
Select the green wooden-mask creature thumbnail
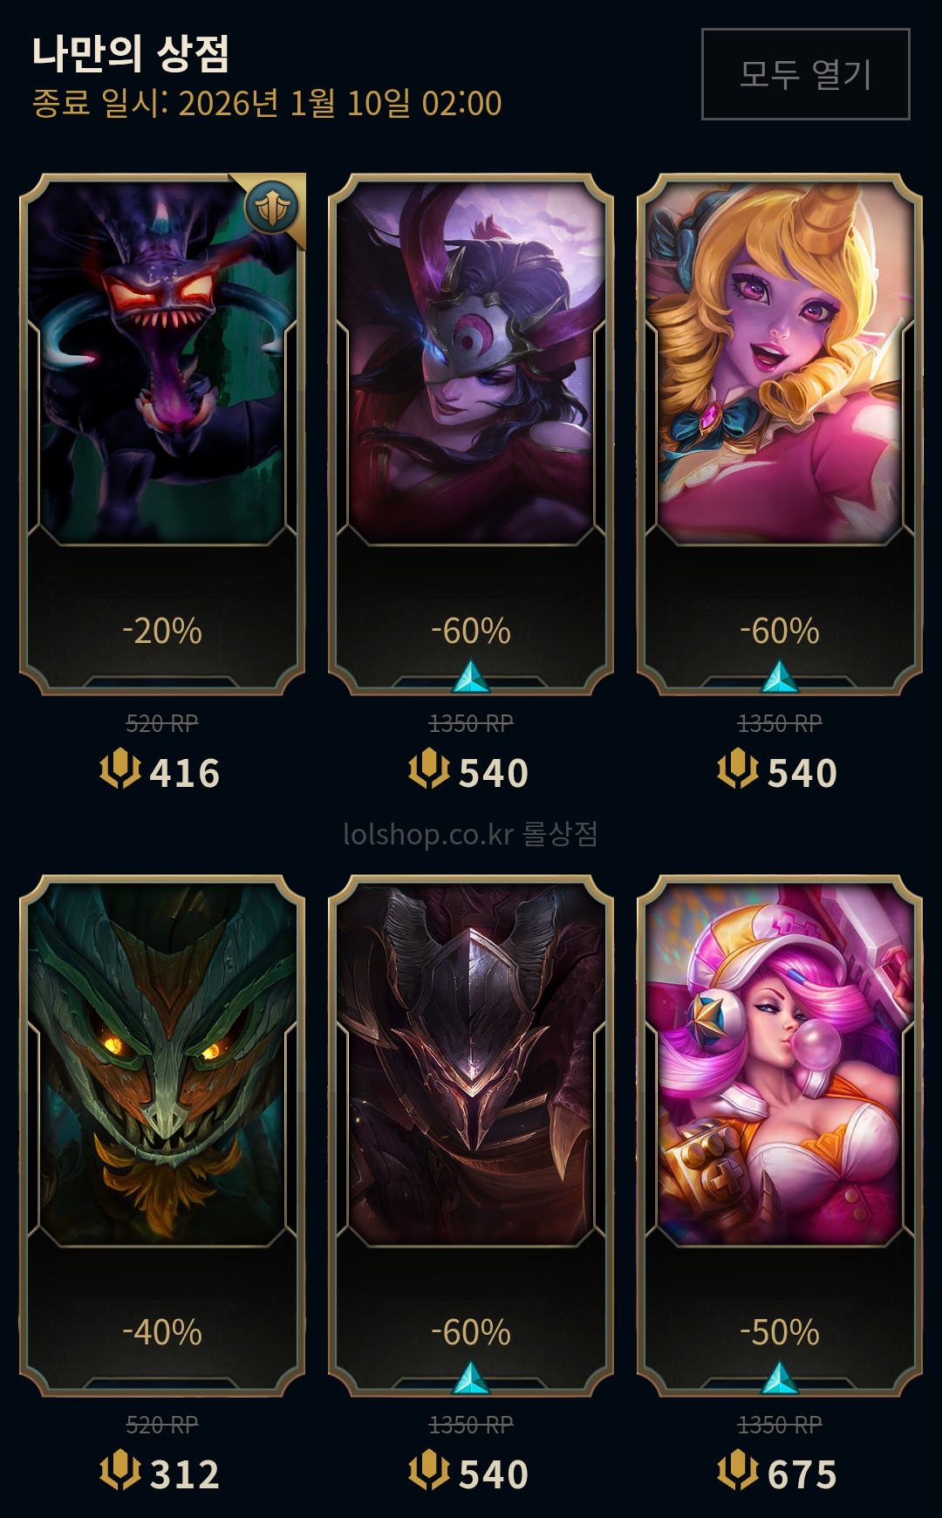[x=162, y=1064]
